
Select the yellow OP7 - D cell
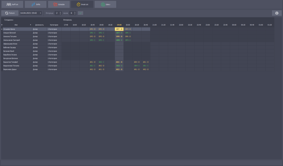coord(119,29)
